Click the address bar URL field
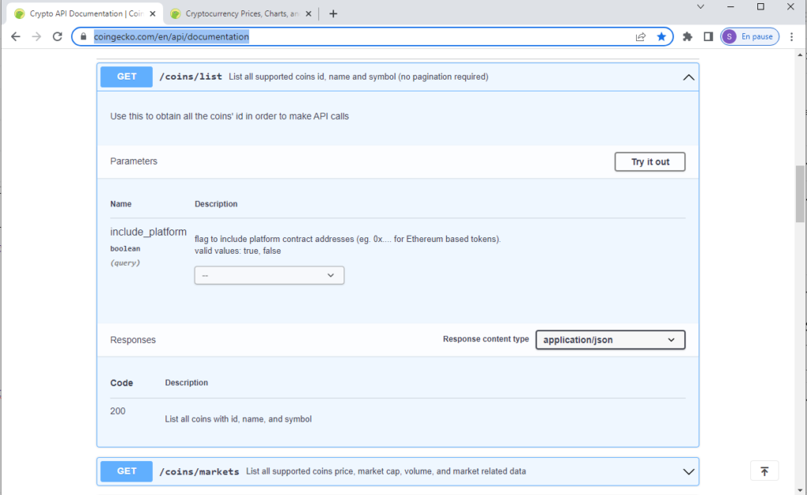Image resolution: width=807 pixels, height=495 pixels. (355, 36)
